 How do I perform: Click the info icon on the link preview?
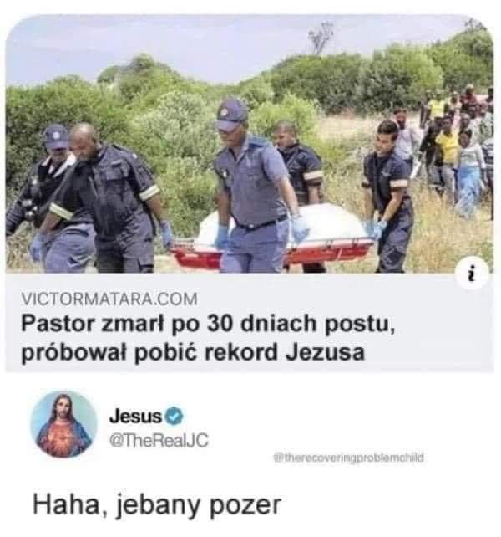[x=472, y=274]
